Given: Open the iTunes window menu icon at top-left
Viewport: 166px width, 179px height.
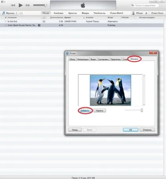Looking at the screenshot, I should tap(3, 2).
